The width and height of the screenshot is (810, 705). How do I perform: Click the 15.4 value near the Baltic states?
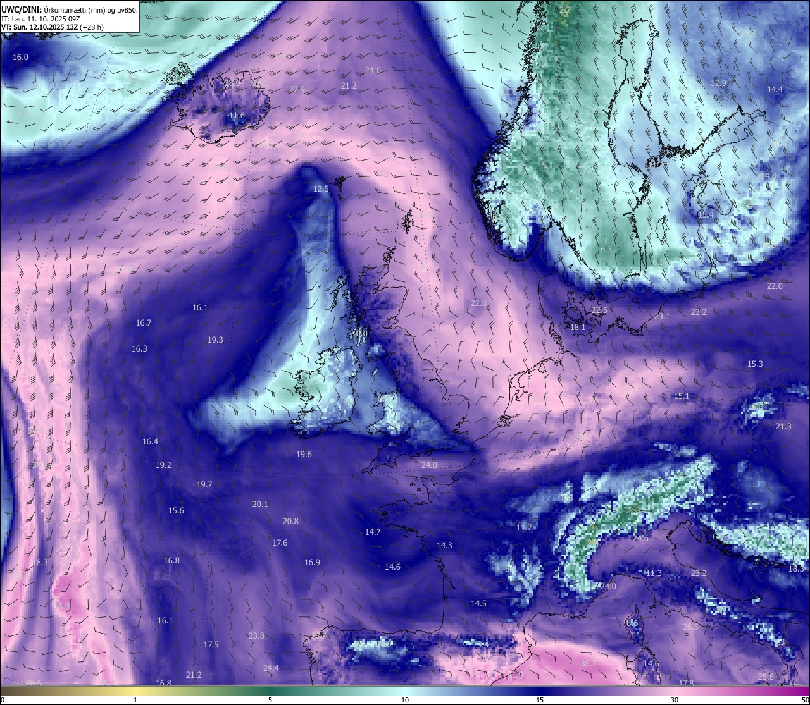706,215
